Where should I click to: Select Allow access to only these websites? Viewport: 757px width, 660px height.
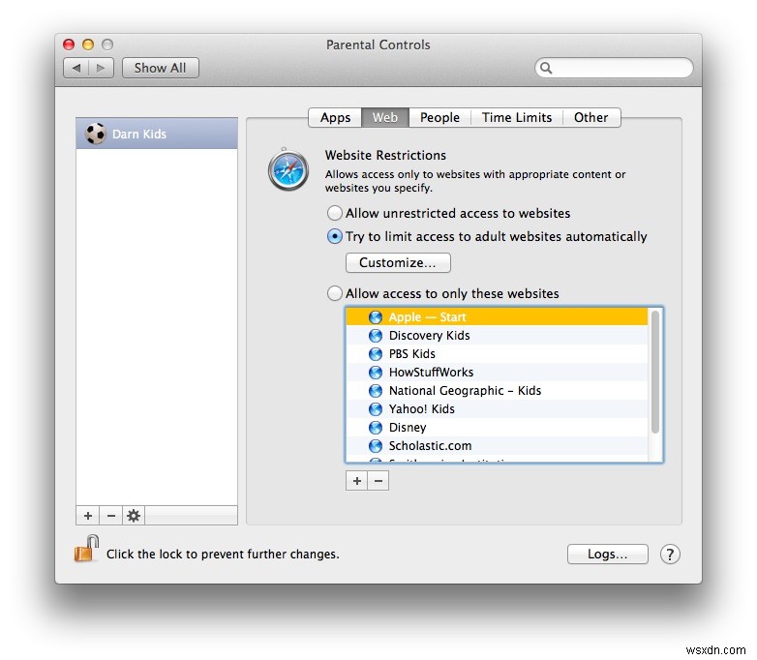pos(335,293)
